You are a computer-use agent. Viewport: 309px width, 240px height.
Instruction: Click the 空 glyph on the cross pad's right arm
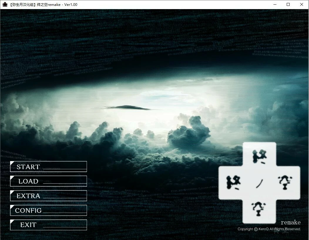(x=284, y=182)
